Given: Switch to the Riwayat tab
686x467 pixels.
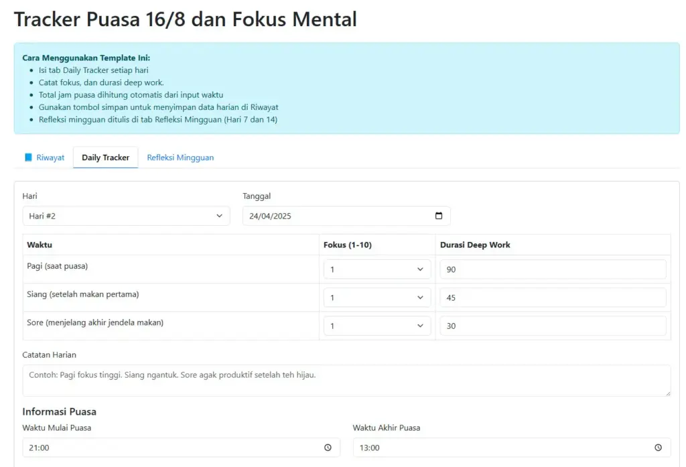Looking at the screenshot, I should (50, 157).
